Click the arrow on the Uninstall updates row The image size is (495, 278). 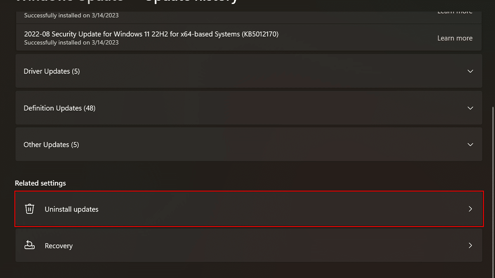click(470, 209)
